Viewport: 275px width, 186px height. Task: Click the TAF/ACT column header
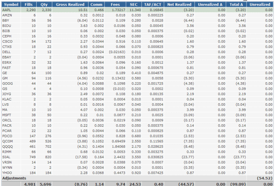pos(153,5)
